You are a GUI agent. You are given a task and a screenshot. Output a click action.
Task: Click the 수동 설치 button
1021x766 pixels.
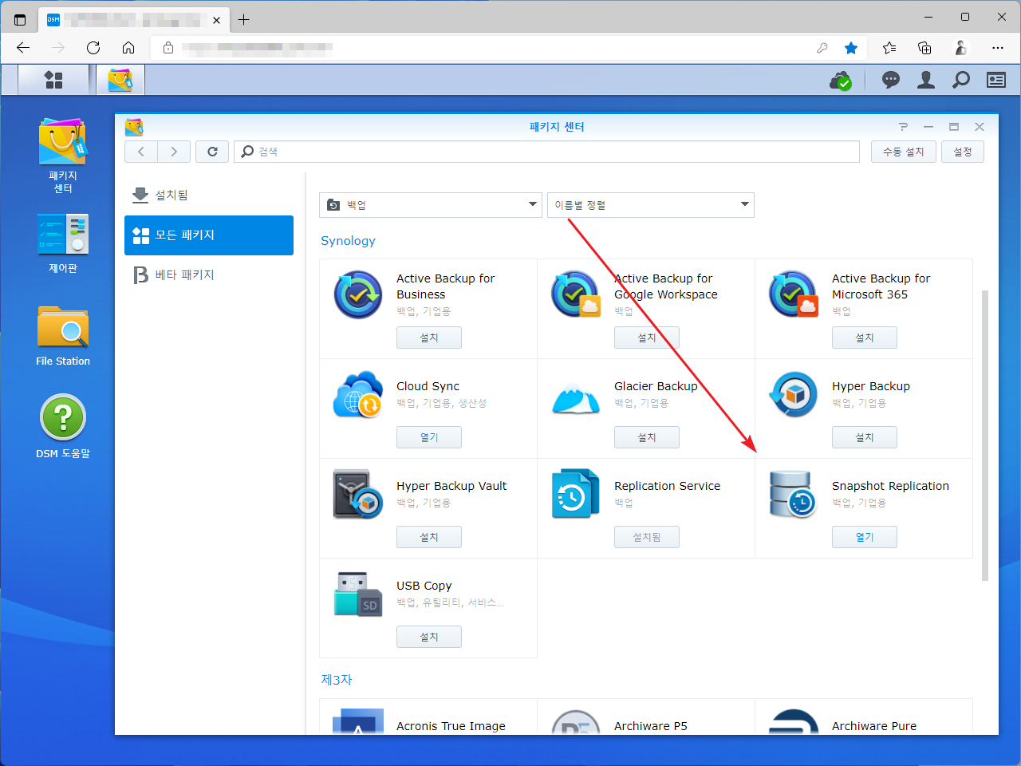tap(904, 152)
